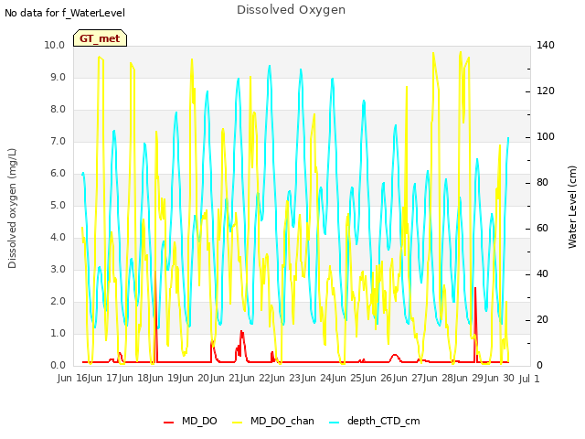The width and height of the screenshot is (585, 439).
Task: Click the 20Jun date label
Action: point(211,378)
